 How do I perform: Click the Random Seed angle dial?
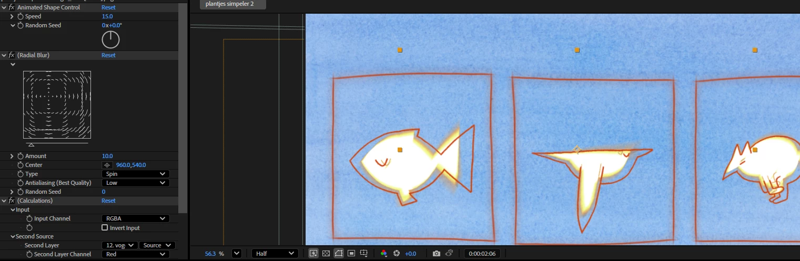click(x=110, y=40)
